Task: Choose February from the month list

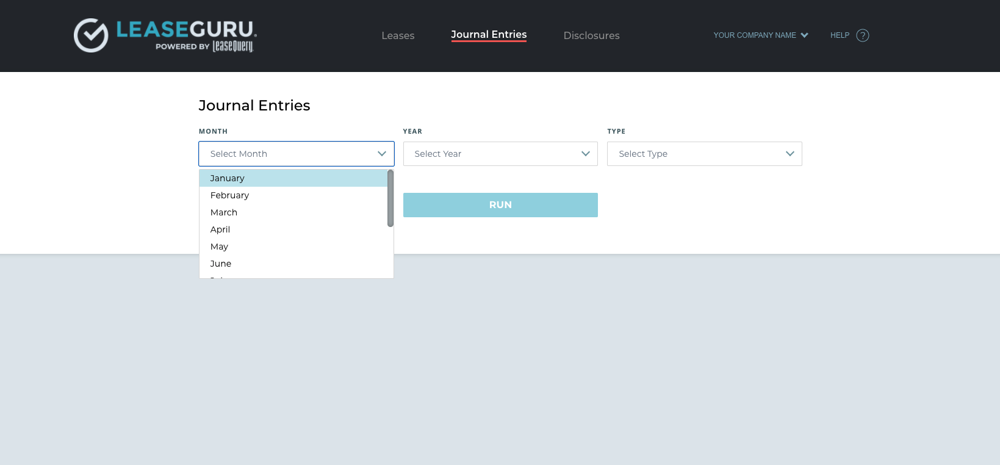Action: pos(229,195)
